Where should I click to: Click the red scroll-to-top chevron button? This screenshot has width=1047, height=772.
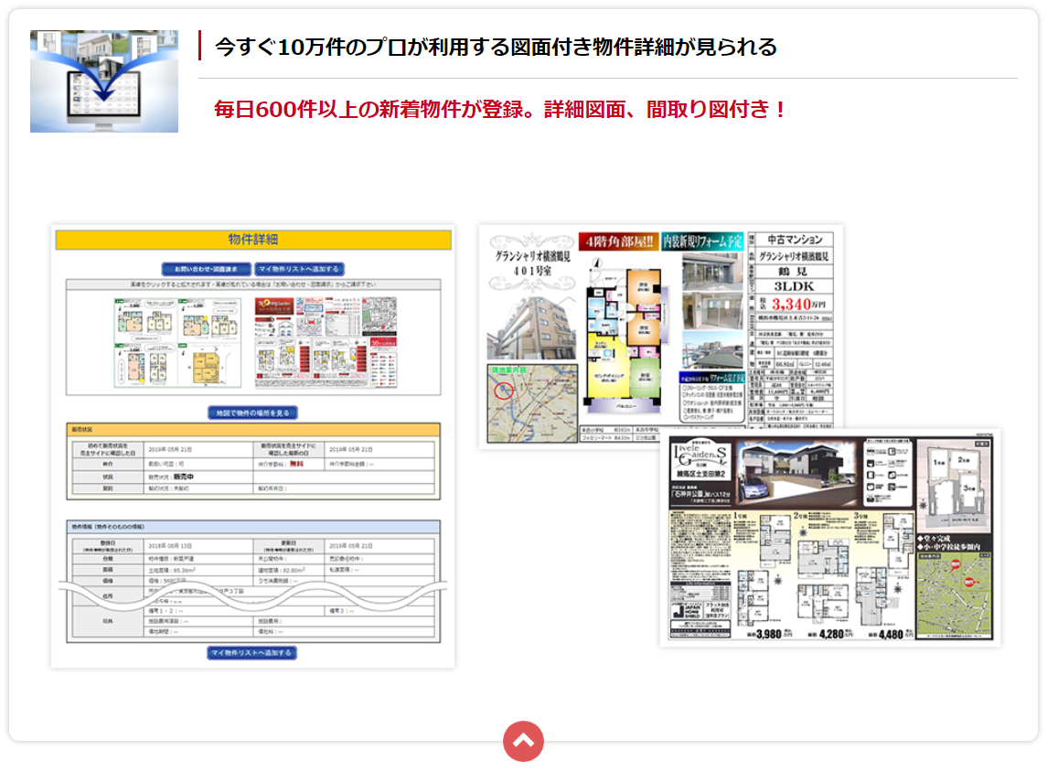(523, 741)
